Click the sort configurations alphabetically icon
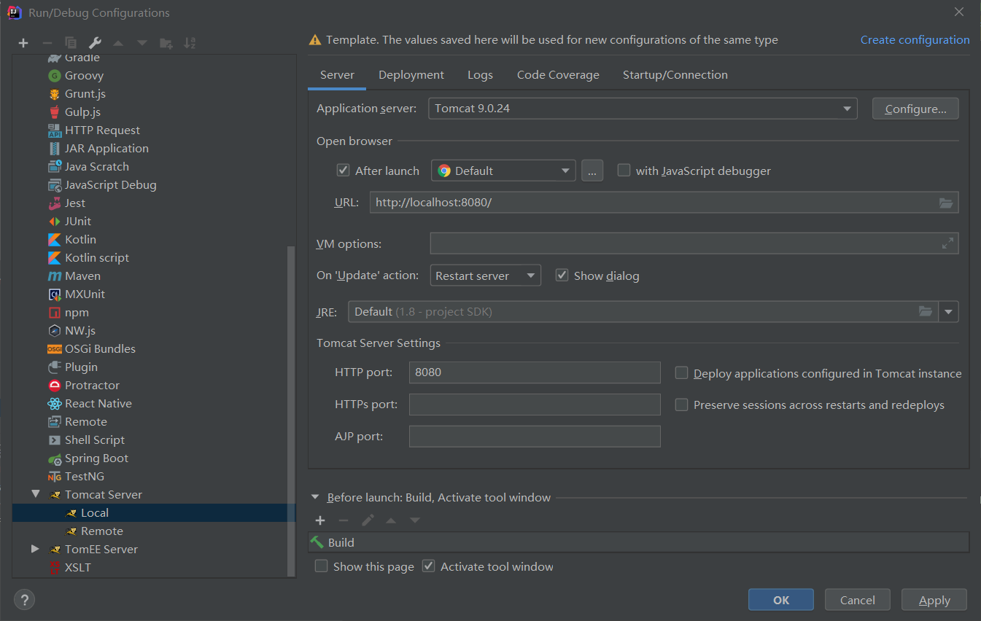 [190, 43]
